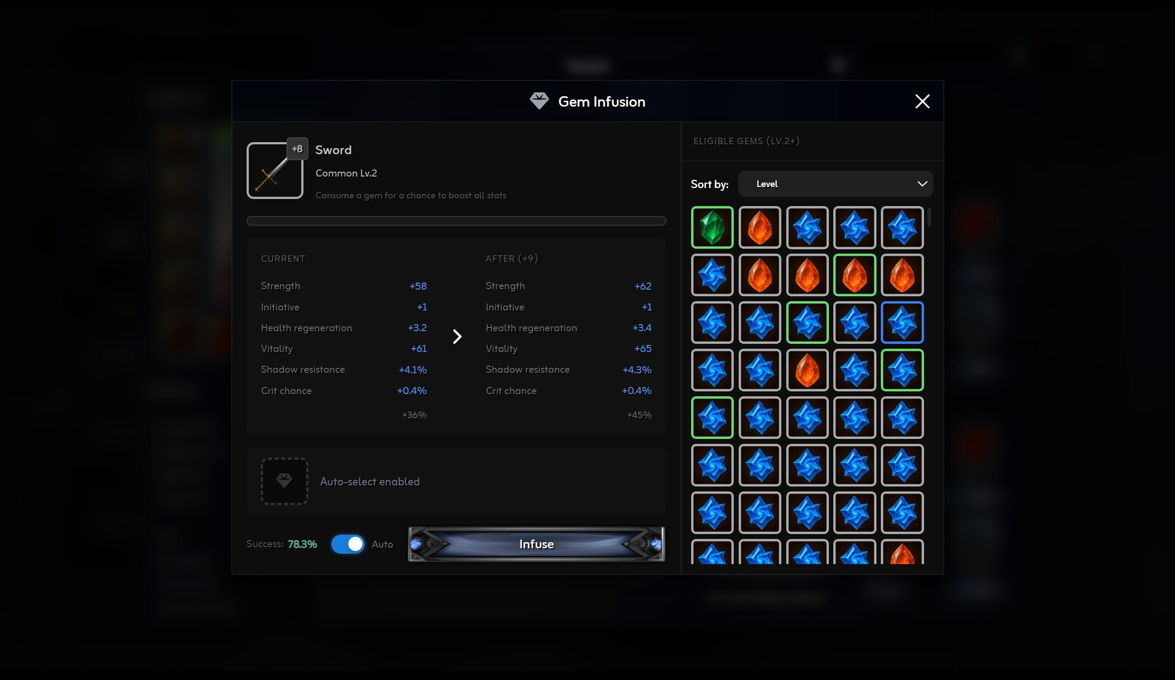Select the green gem in the top row

(712, 227)
